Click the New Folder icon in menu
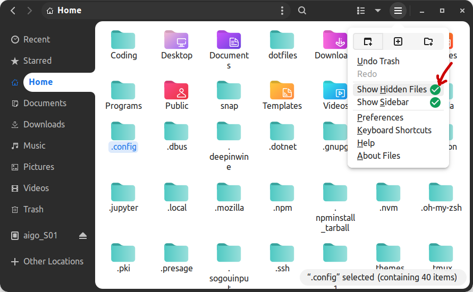 428,41
